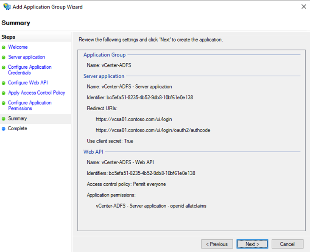Click the Web API 'Identifiers:' line
This screenshot has height=252, width=310.
(x=141, y=173)
